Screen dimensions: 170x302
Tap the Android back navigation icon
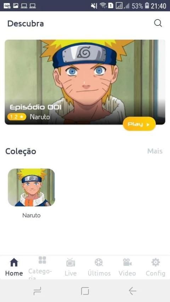(132, 291)
